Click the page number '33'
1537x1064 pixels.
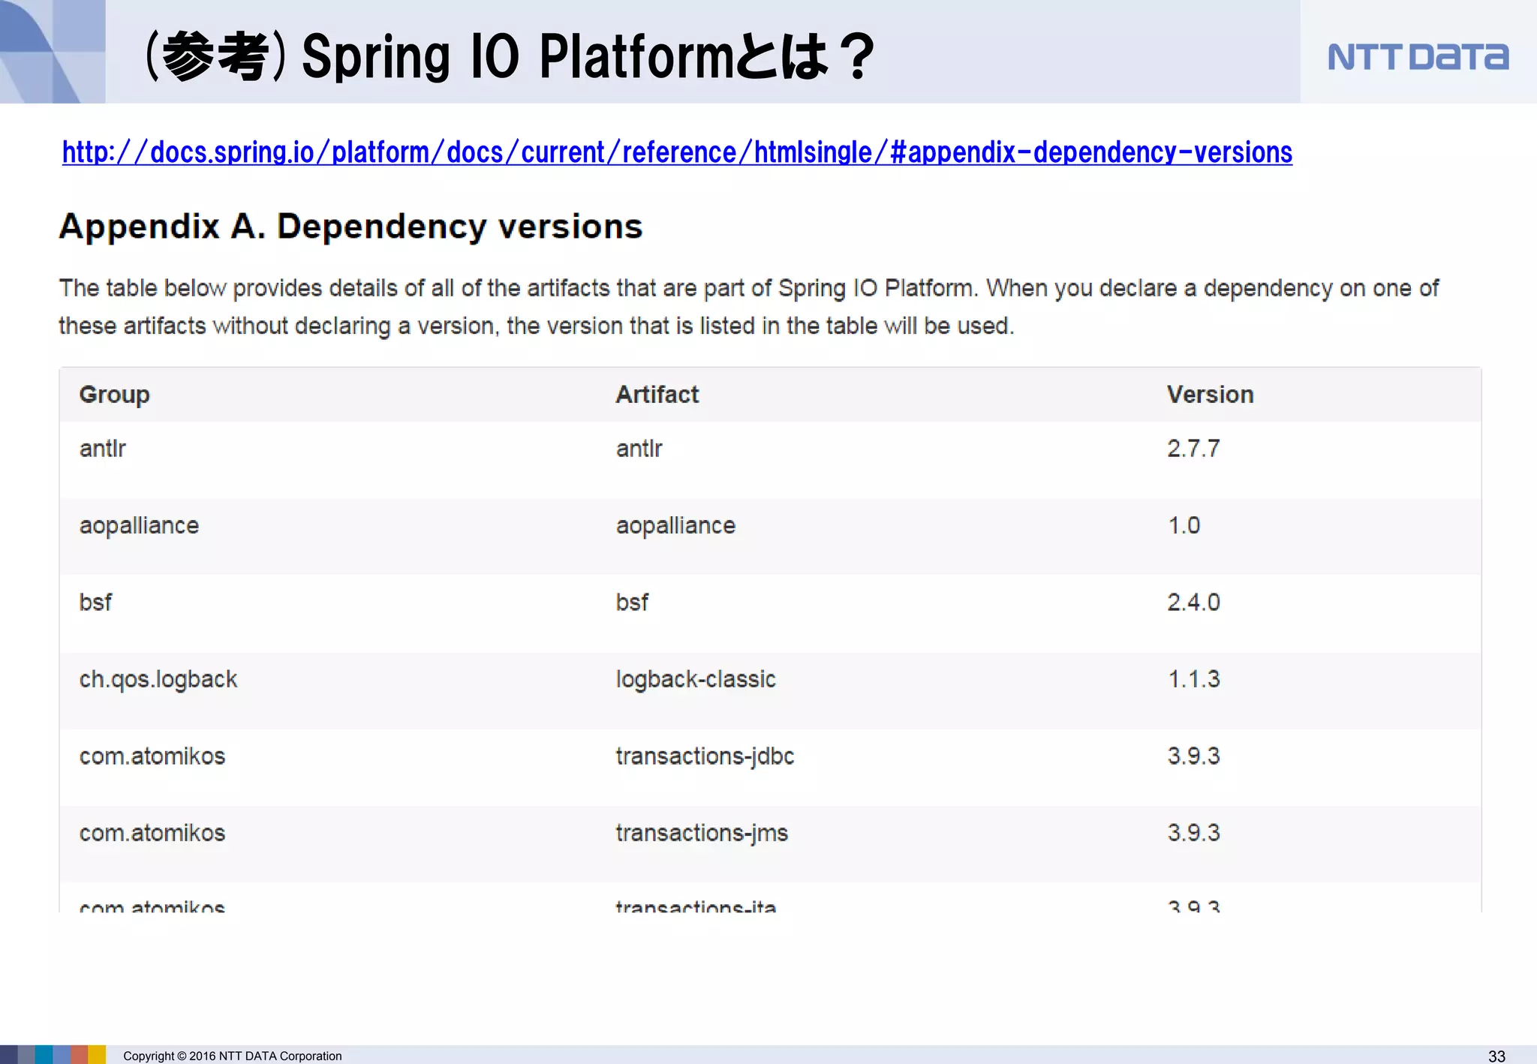[1496, 1056]
